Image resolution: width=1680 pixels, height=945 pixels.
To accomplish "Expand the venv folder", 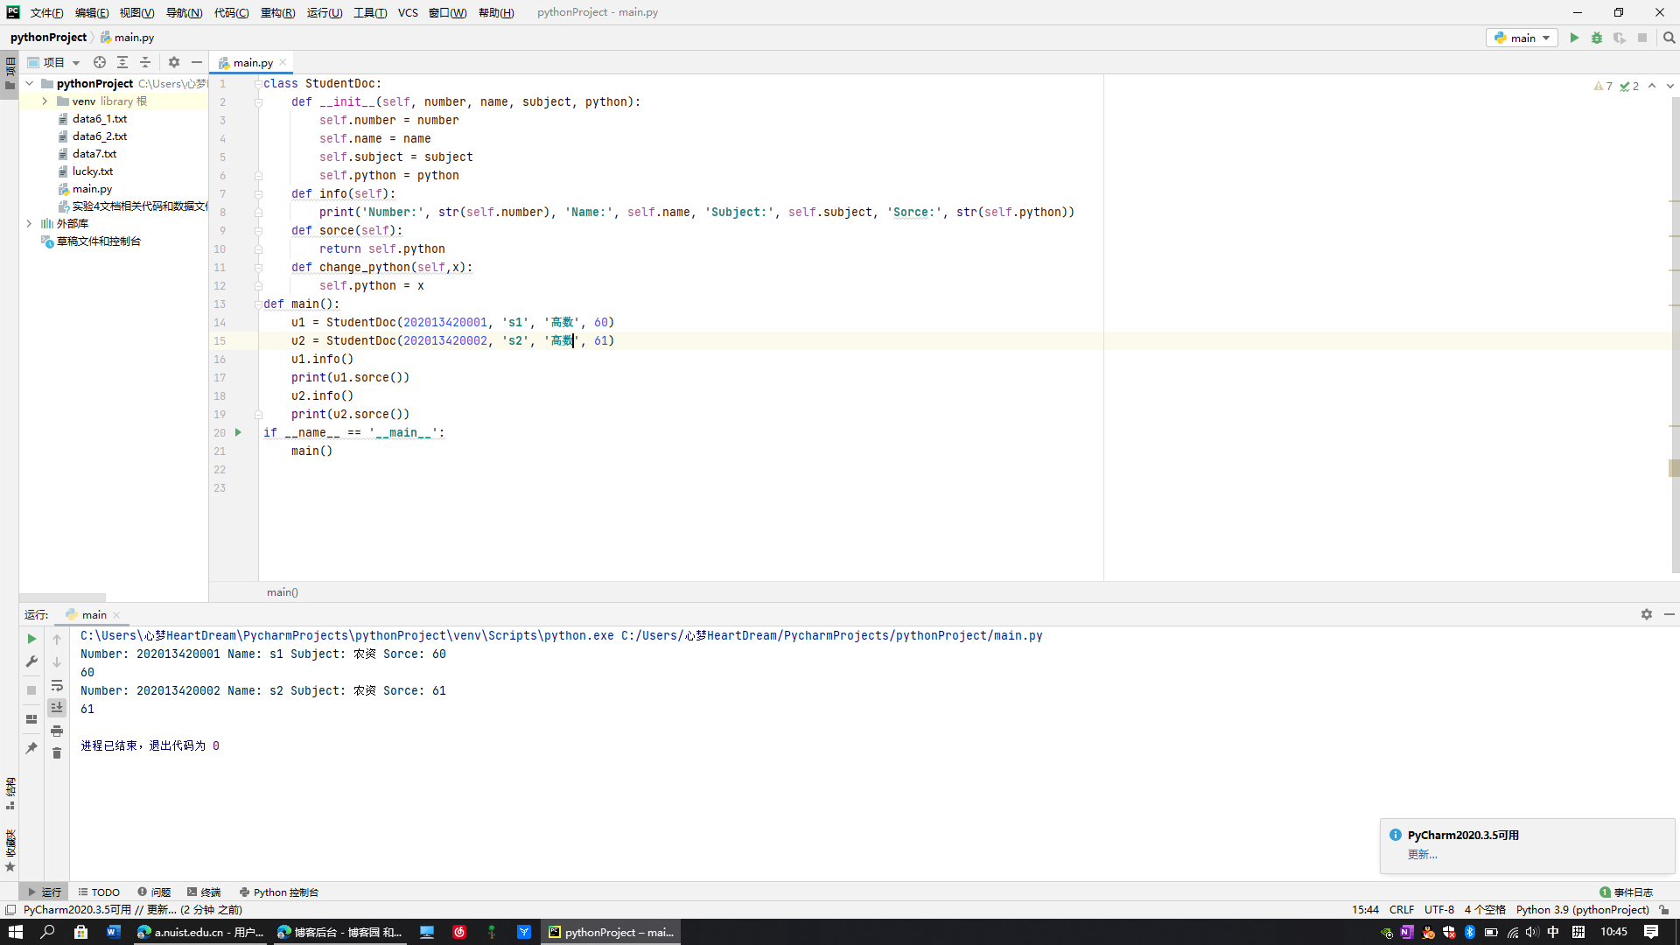I will click(45, 101).
